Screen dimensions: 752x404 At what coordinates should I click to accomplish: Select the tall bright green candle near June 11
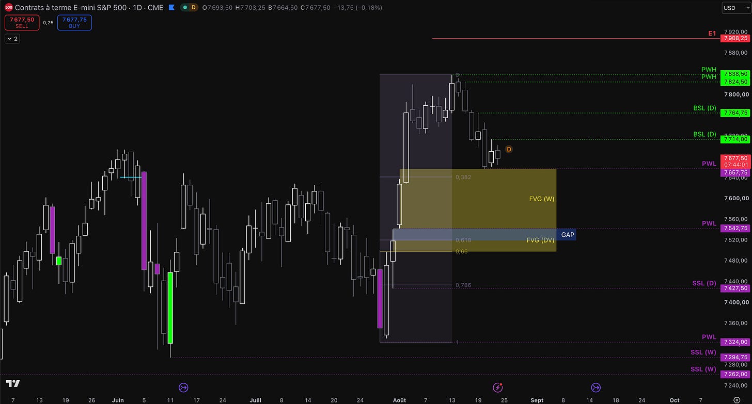click(x=170, y=308)
